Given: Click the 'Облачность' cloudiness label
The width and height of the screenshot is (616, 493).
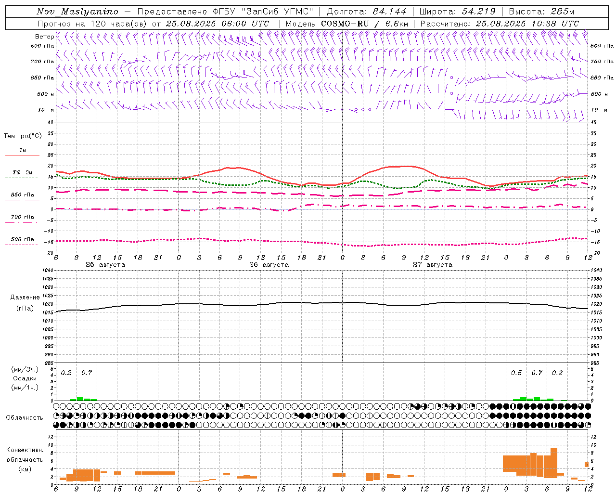Looking at the screenshot, I should point(25,418).
